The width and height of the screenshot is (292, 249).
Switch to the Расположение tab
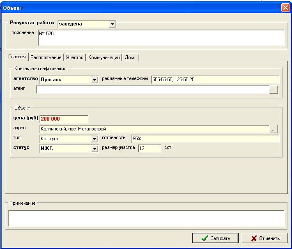tap(46, 57)
